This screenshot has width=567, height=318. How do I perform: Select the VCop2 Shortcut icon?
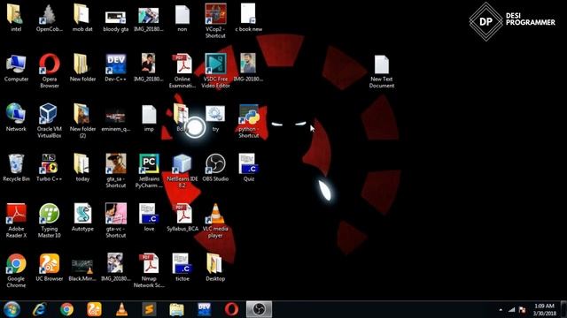pos(215,14)
